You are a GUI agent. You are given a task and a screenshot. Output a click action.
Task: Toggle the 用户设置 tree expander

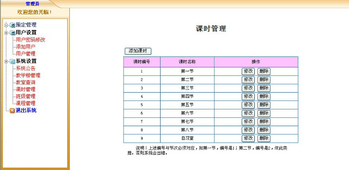6,33
